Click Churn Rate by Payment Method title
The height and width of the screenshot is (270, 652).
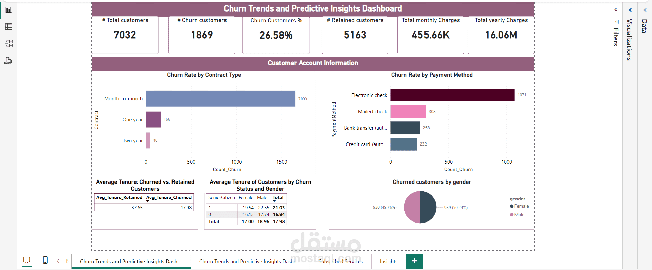point(432,75)
